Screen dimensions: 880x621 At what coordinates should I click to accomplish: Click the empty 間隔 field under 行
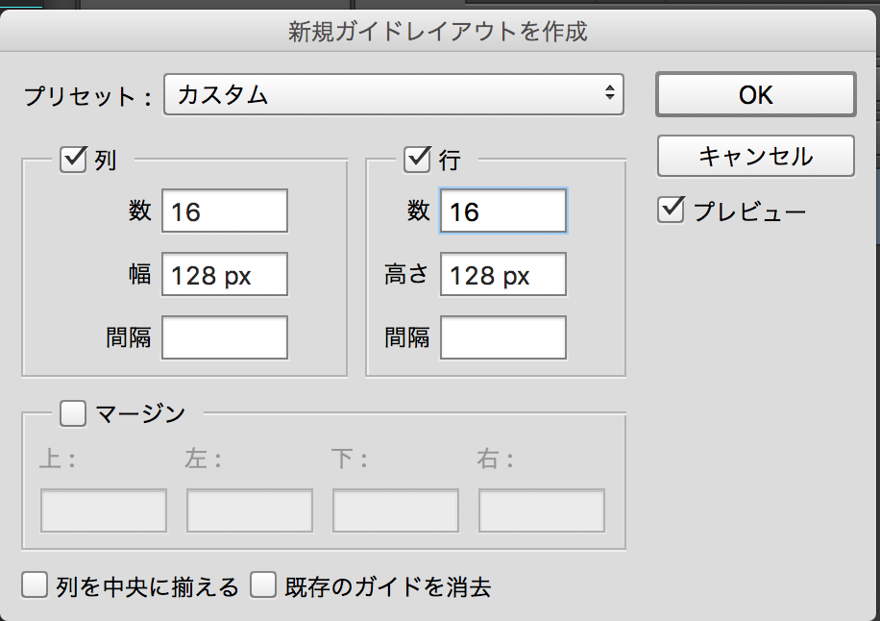coord(502,337)
